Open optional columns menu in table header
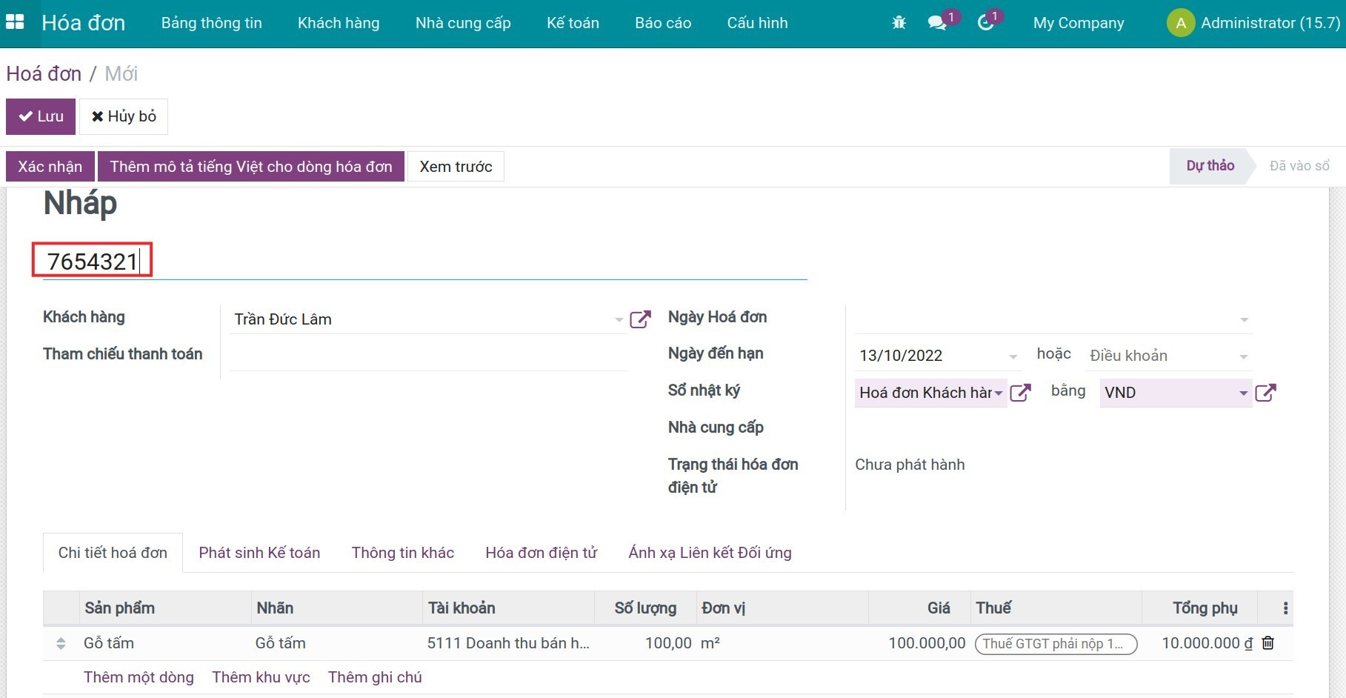This screenshot has height=698, width=1346. pos(1285,608)
